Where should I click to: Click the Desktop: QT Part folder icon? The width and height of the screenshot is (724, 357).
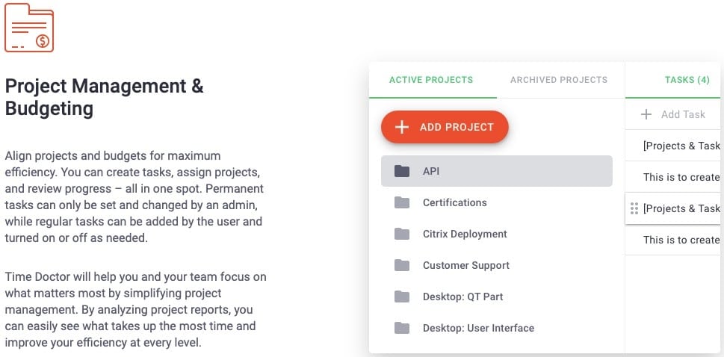tap(403, 297)
